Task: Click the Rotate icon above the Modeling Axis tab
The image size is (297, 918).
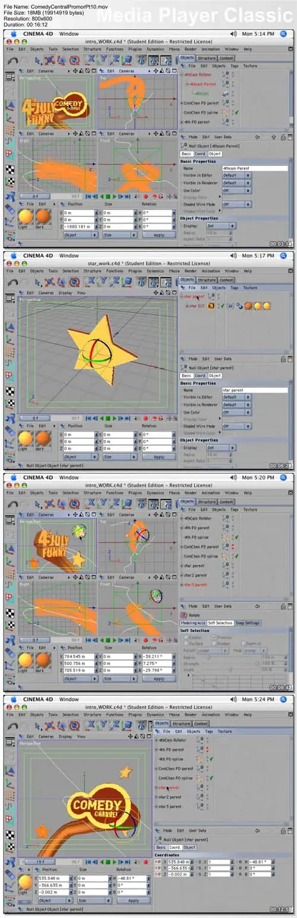Action: [184, 615]
